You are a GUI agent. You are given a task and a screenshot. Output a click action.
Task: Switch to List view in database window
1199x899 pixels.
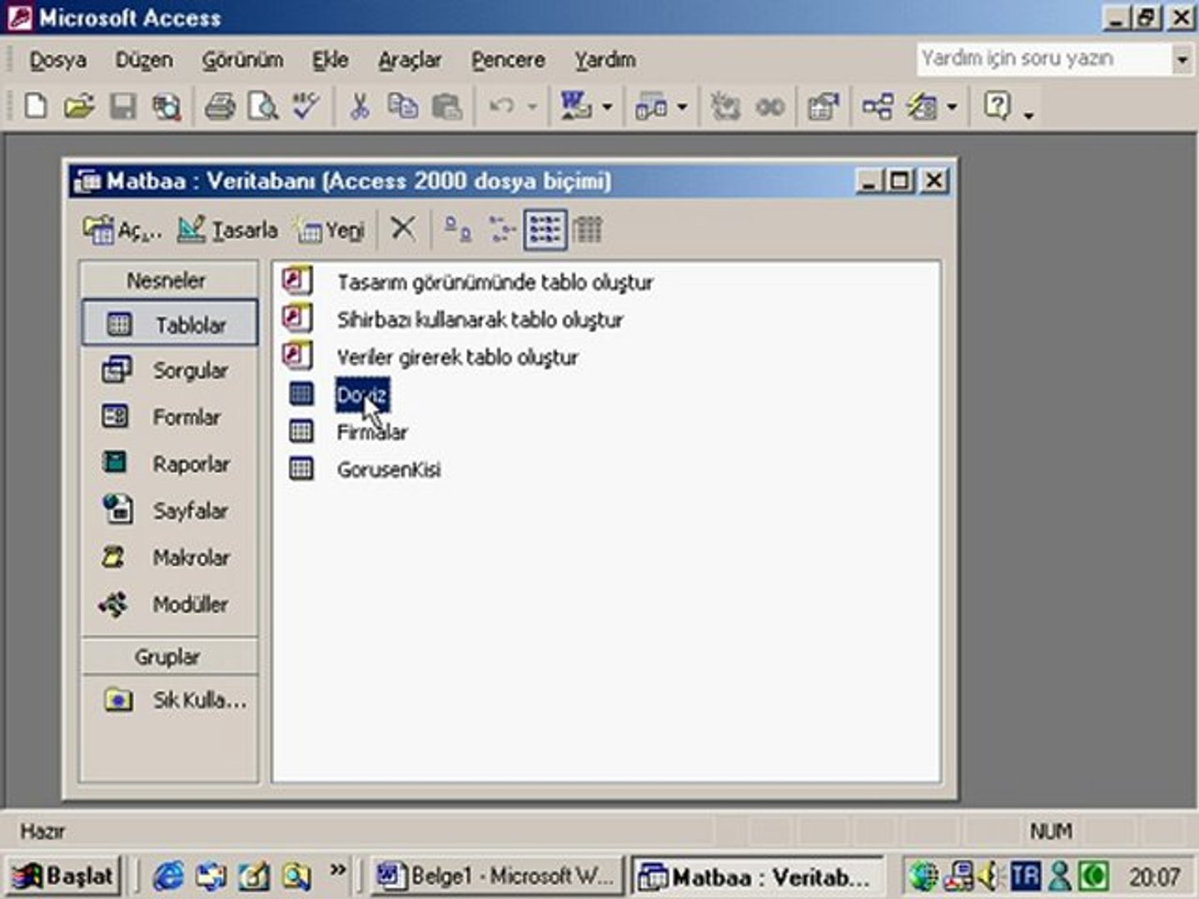(x=545, y=229)
